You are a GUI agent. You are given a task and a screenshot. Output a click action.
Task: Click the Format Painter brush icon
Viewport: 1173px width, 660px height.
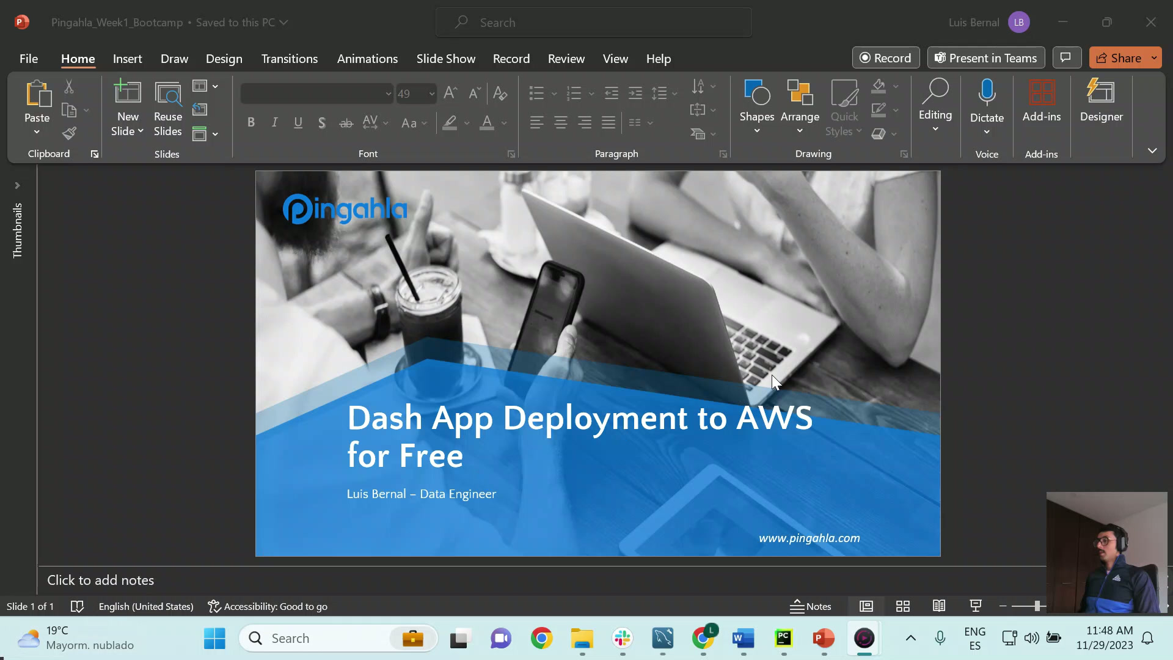pos(70,133)
